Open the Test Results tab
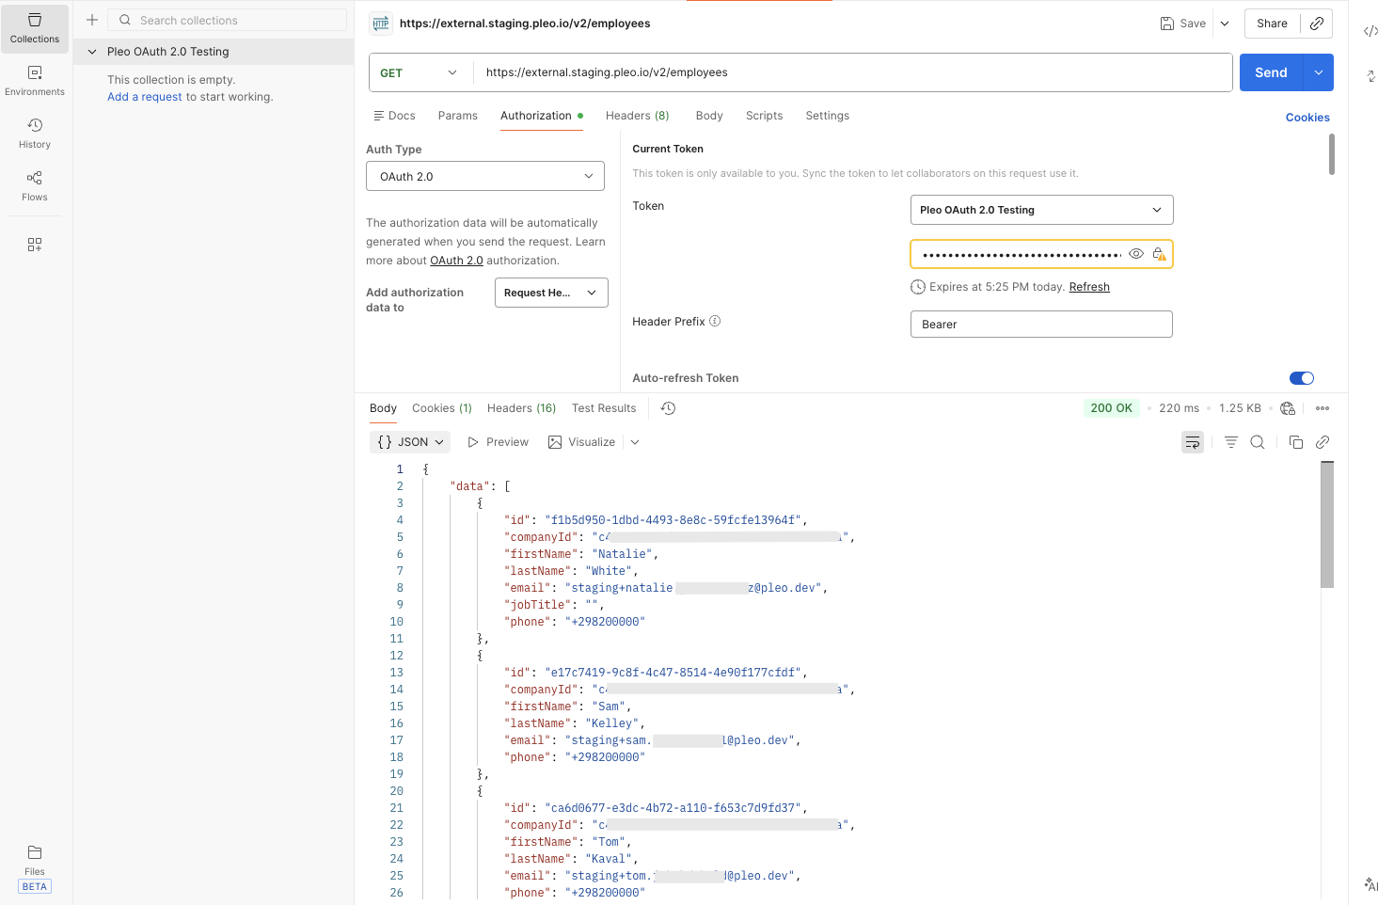Screen dimensions: 1378x905 click(x=603, y=407)
